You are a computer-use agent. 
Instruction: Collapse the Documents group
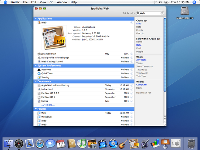[x=36, y=81]
